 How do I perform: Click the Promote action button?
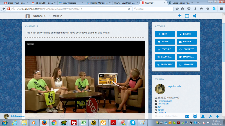click(x=187, y=64)
